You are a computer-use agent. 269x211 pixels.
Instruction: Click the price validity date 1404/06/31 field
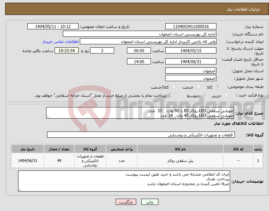[x=191, y=61]
